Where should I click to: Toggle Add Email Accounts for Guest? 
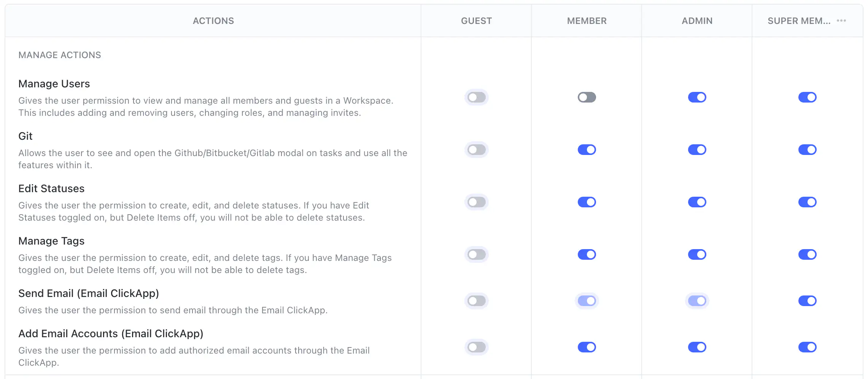(x=477, y=347)
